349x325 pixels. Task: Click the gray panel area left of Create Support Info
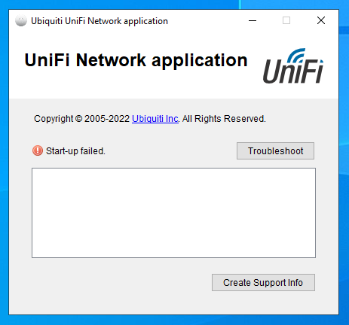coord(121,283)
